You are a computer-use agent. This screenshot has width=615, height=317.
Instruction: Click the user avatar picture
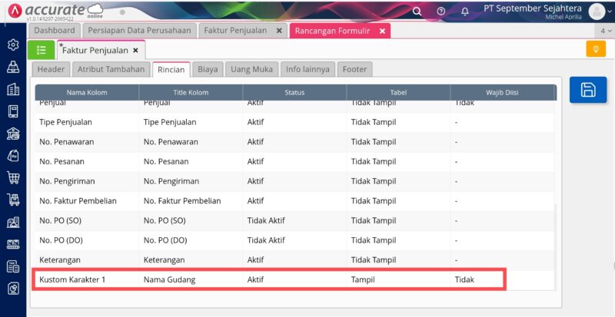(596, 12)
